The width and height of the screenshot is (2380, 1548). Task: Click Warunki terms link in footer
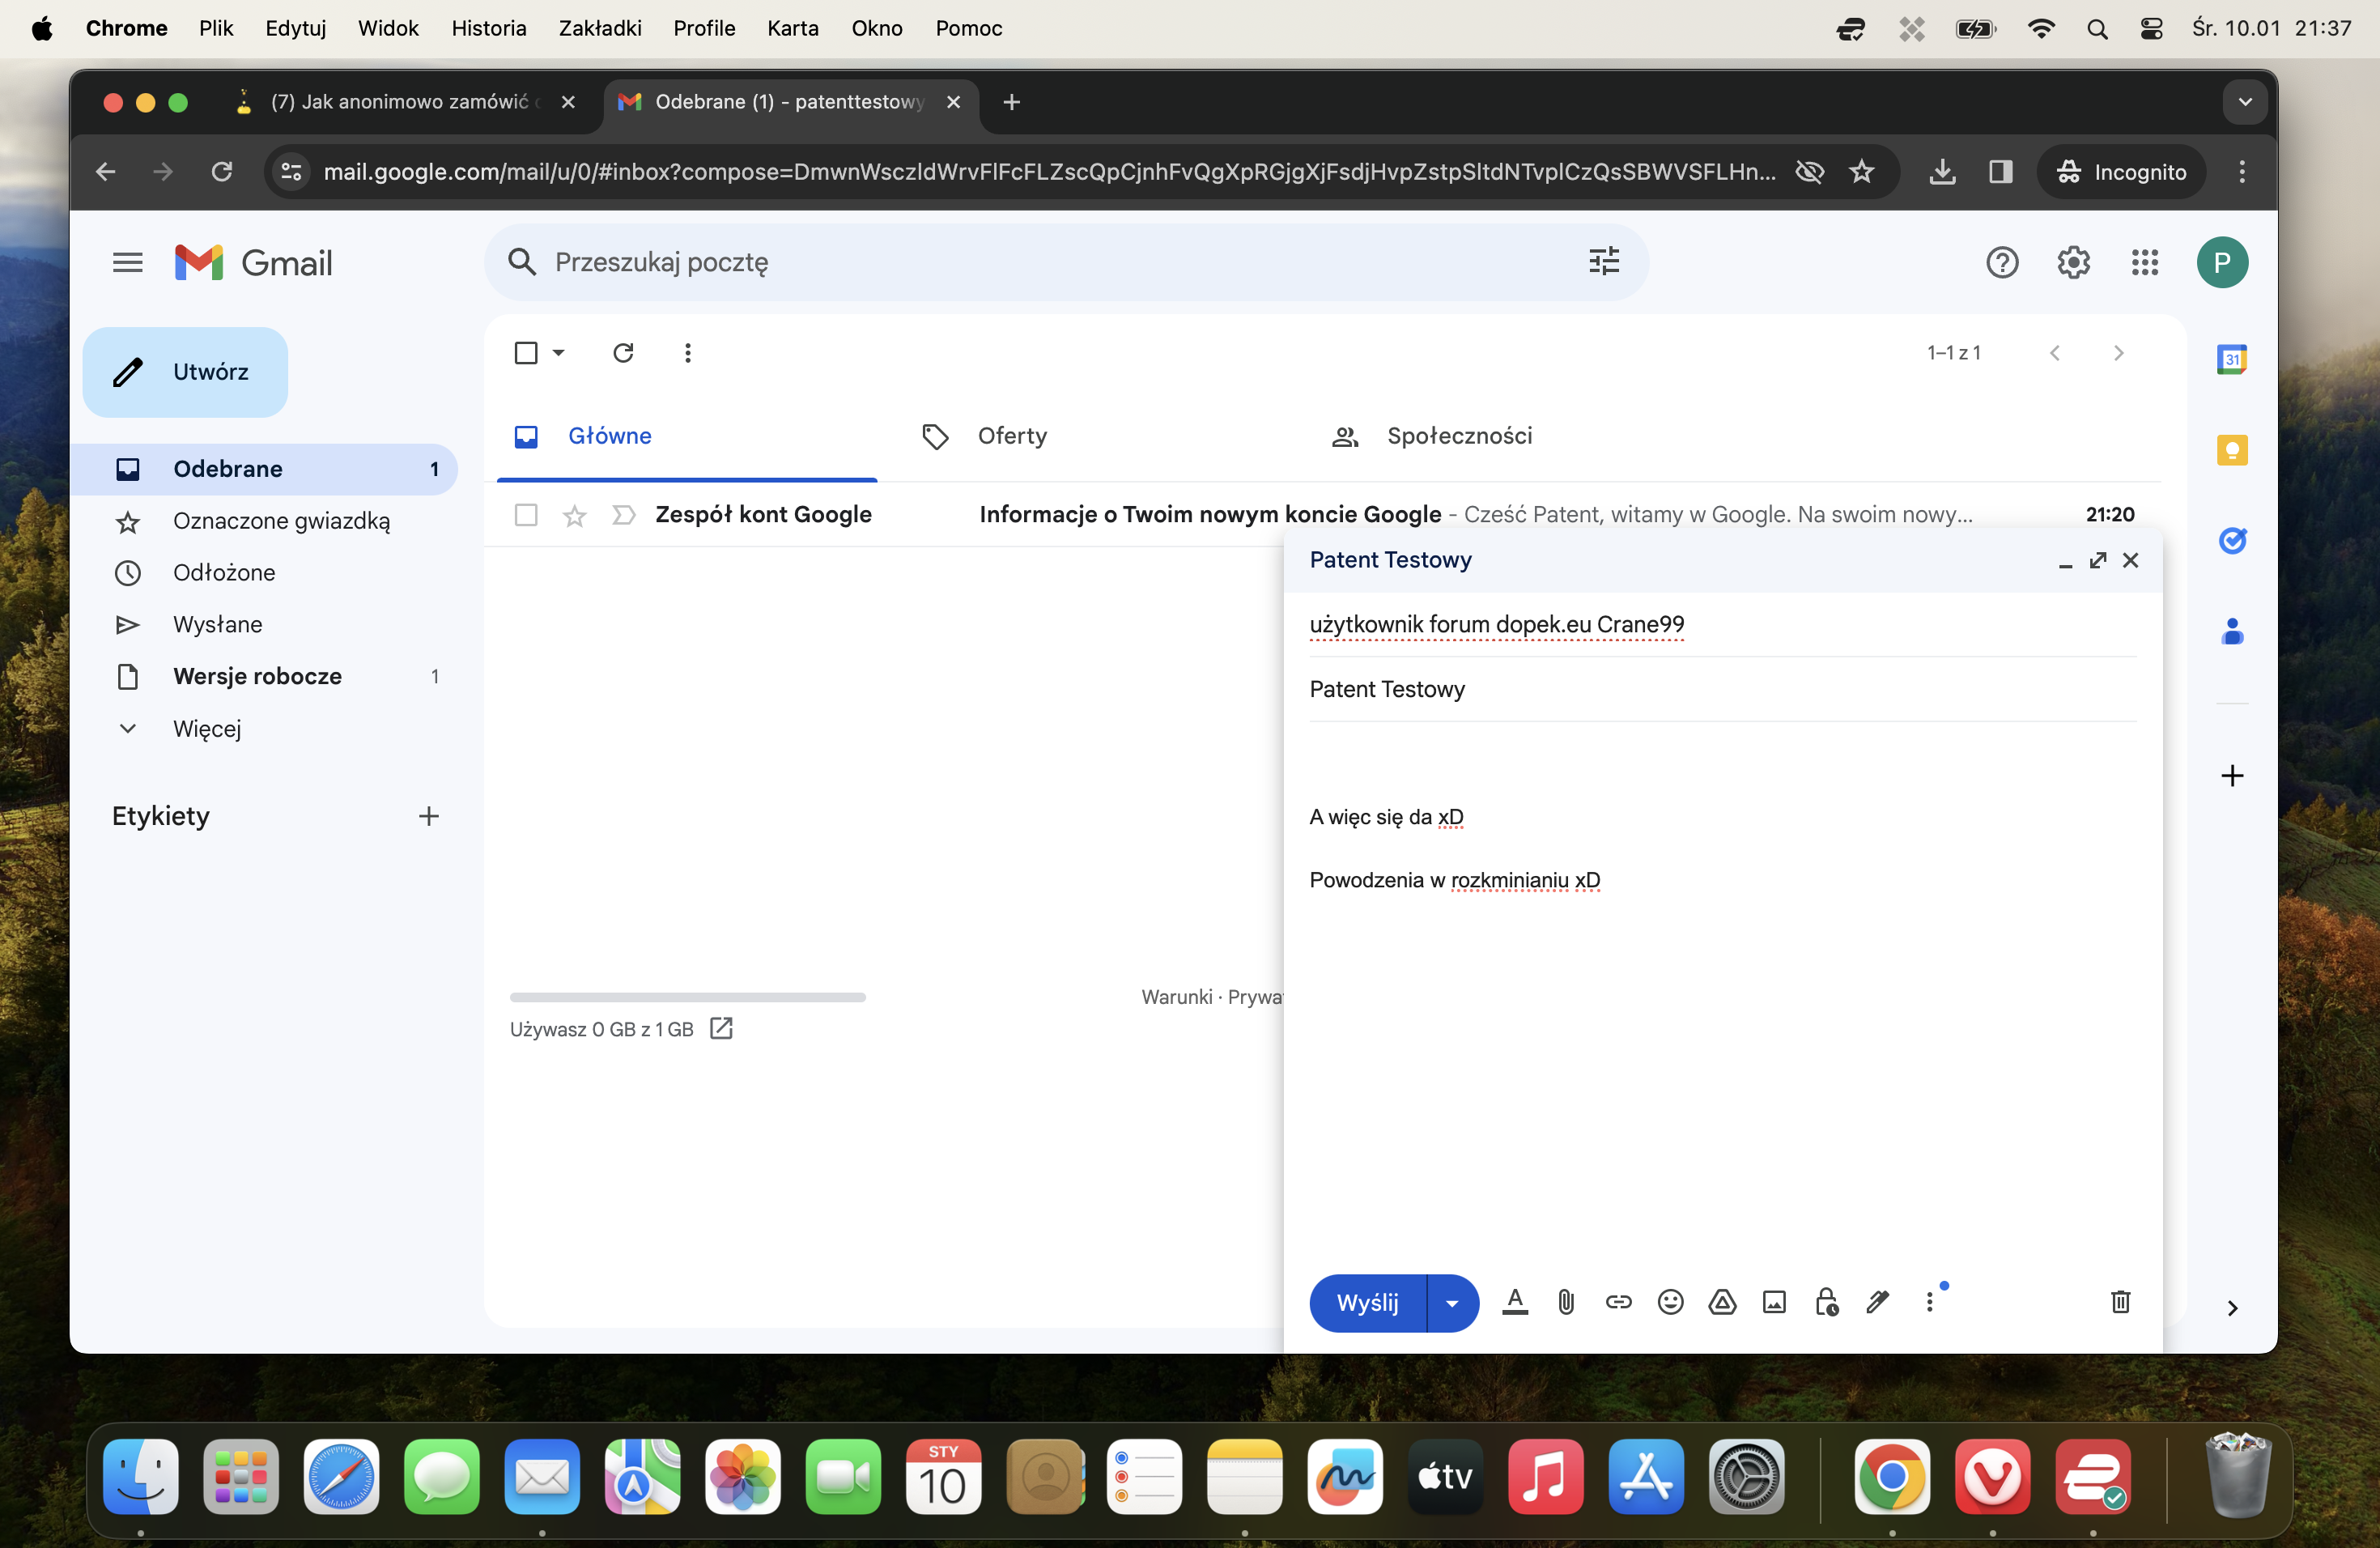(1176, 997)
